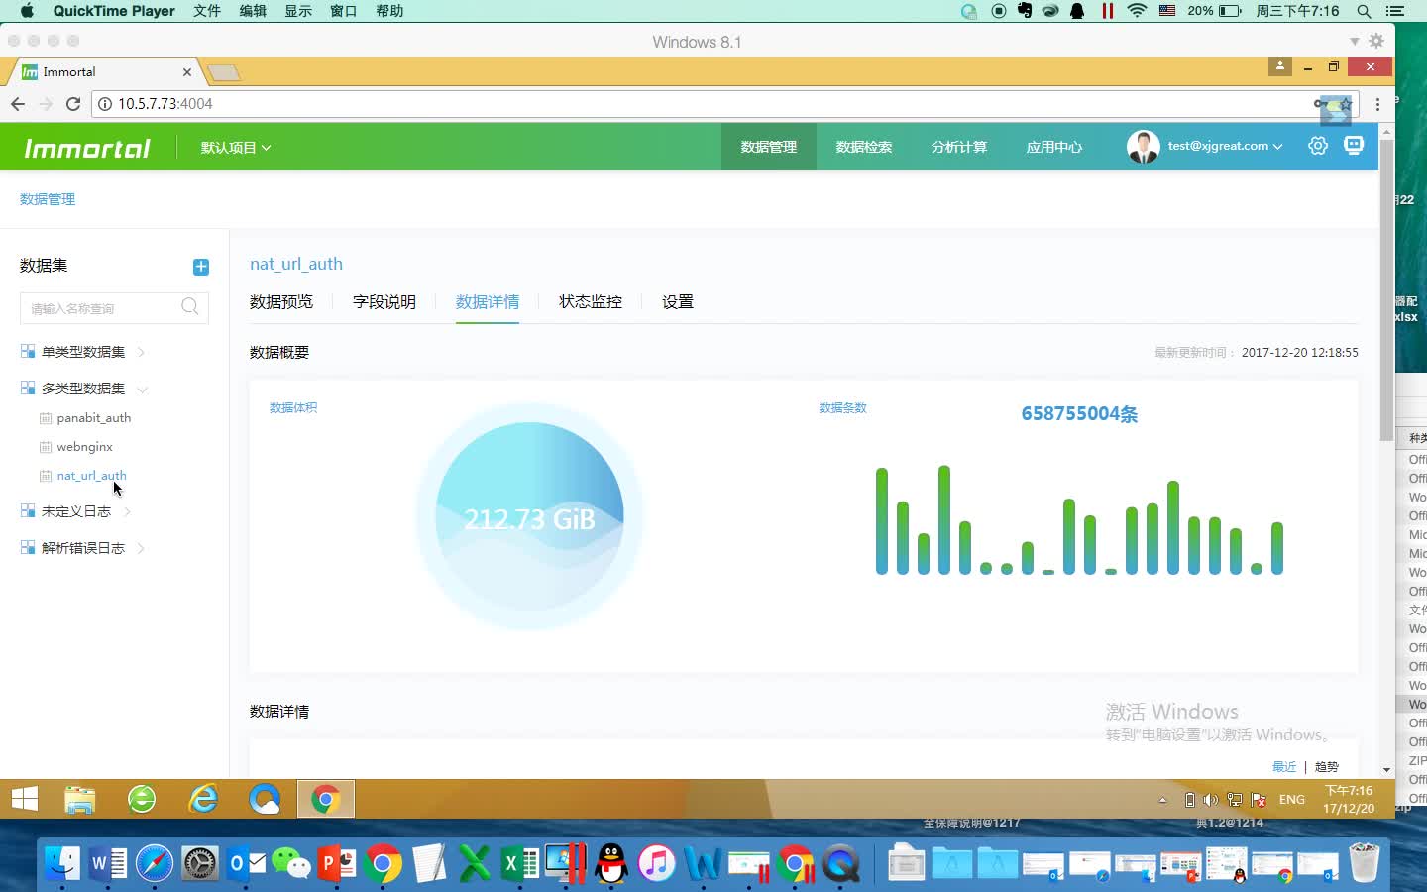
Task: Open Windows Start button
Action: click(25, 799)
